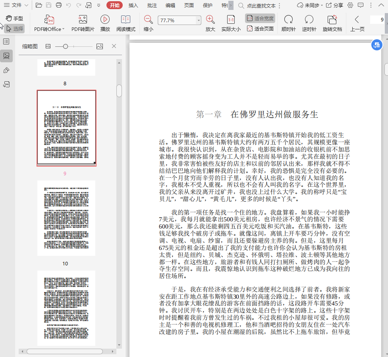The width and height of the screenshot is (388, 357).
Task: Click the open folder icon
Action: (x=39, y=5)
